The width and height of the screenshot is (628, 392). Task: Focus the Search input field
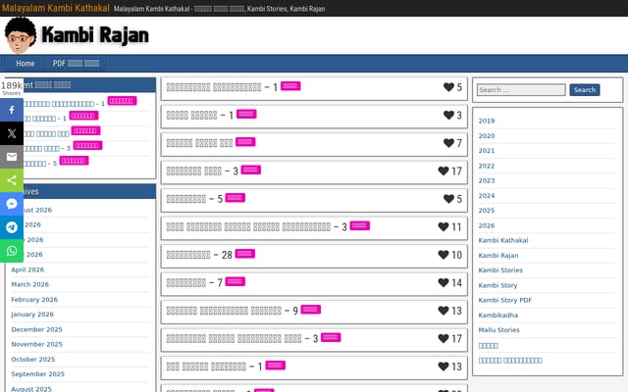(521, 89)
